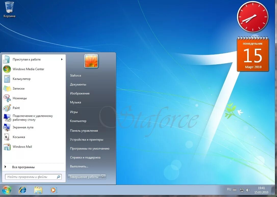Click the RU language indicator
The width and height of the screenshot is (277, 197).
229,189
